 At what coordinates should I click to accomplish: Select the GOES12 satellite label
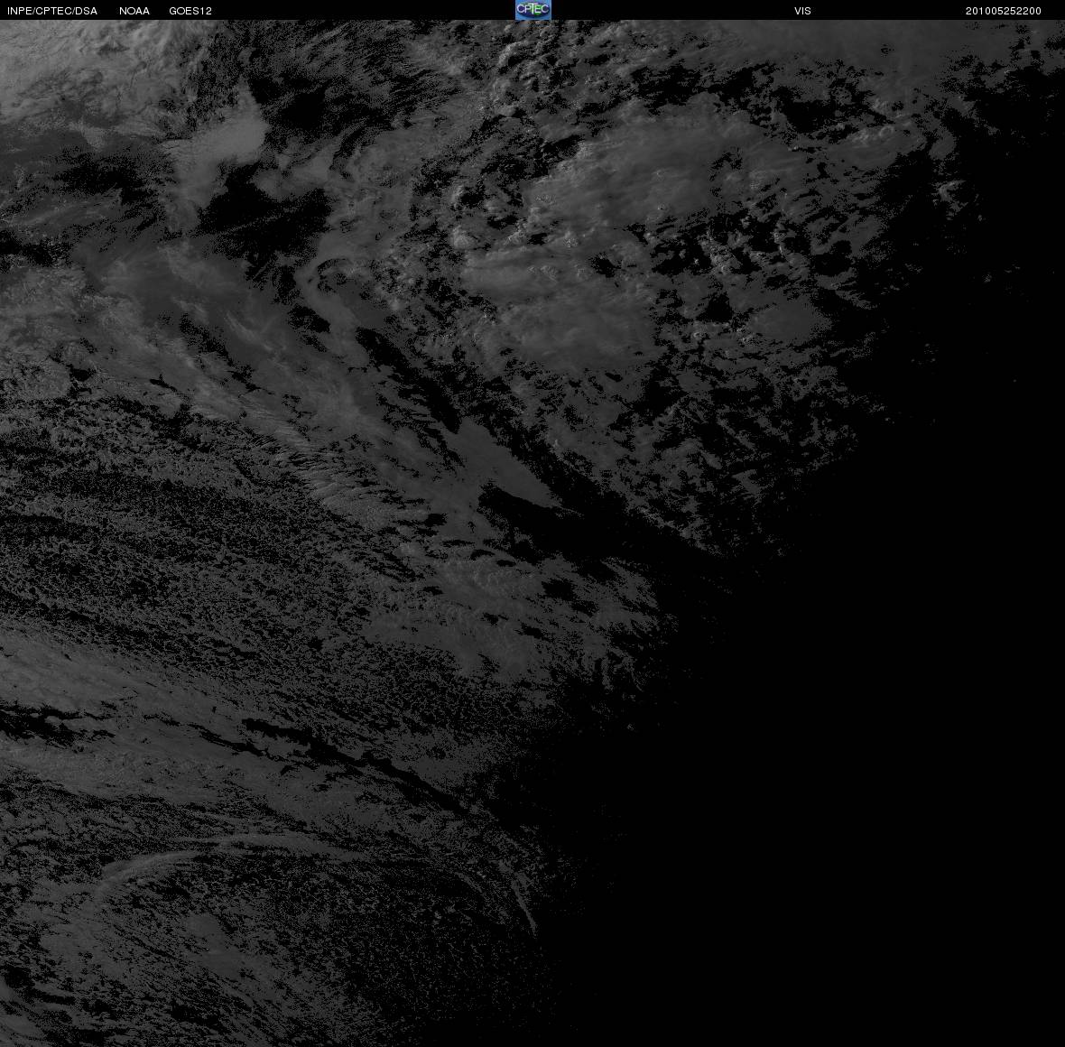tap(190, 11)
